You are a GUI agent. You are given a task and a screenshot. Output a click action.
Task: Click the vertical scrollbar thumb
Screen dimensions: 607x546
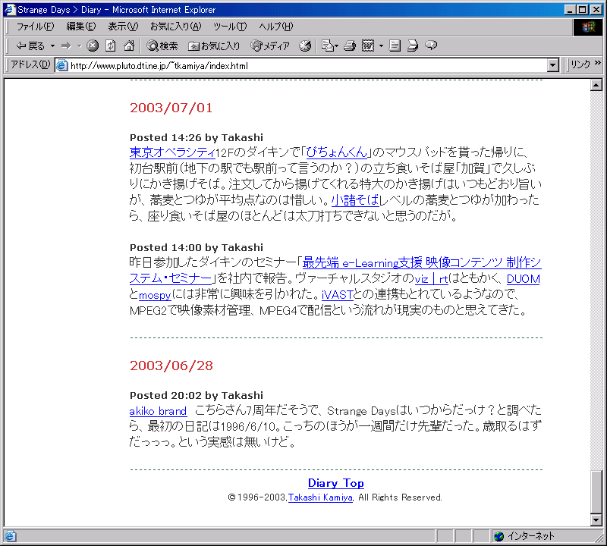596,492
